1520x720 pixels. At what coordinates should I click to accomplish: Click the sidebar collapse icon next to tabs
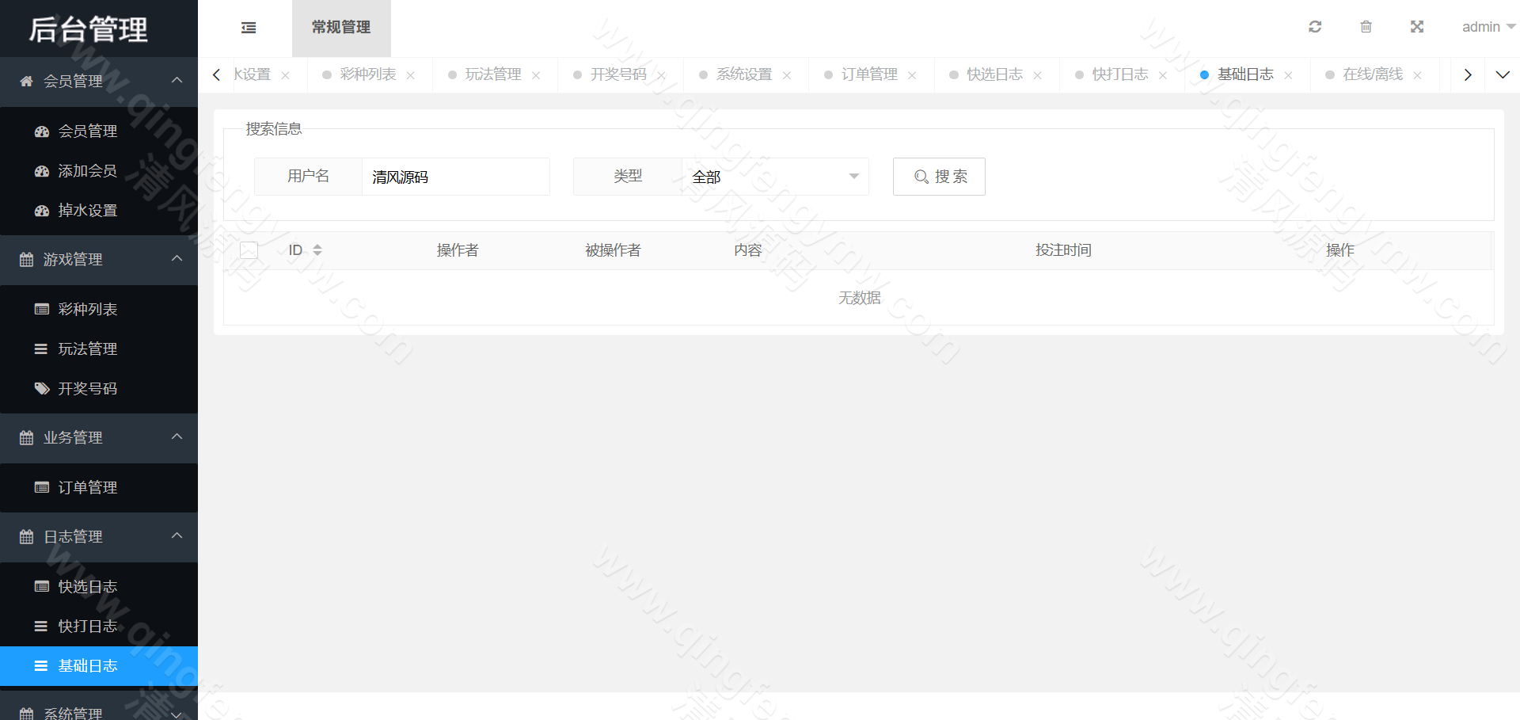tap(248, 27)
